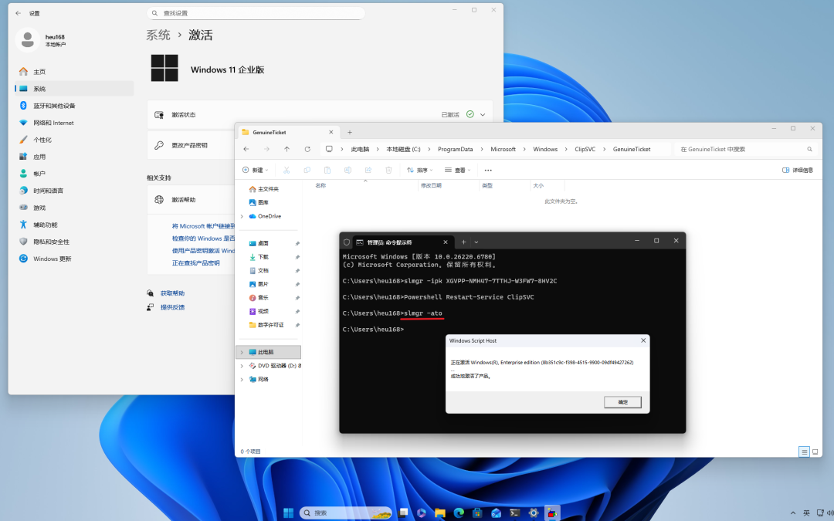Switch to the 命令提示符 terminal tab

[x=394, y=241]
